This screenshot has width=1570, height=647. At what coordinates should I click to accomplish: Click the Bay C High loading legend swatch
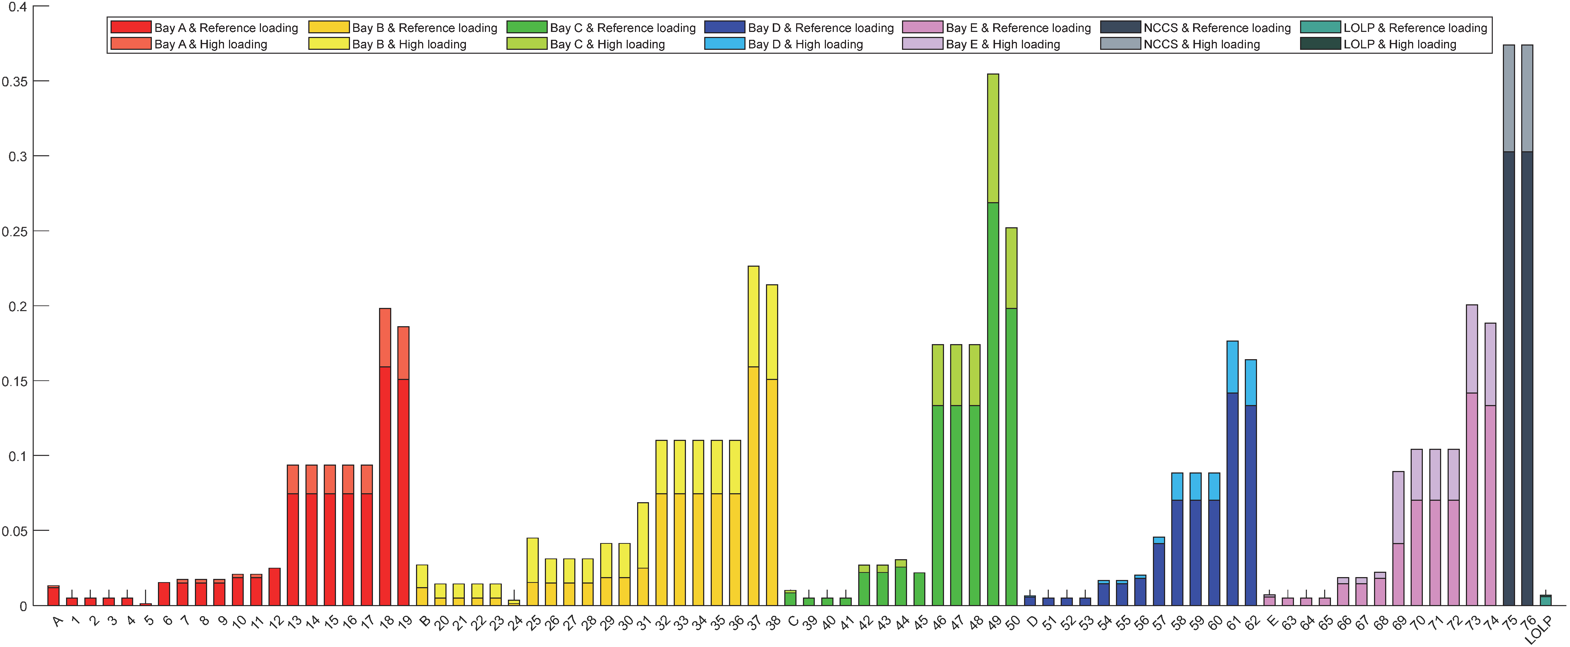[527, 44]
